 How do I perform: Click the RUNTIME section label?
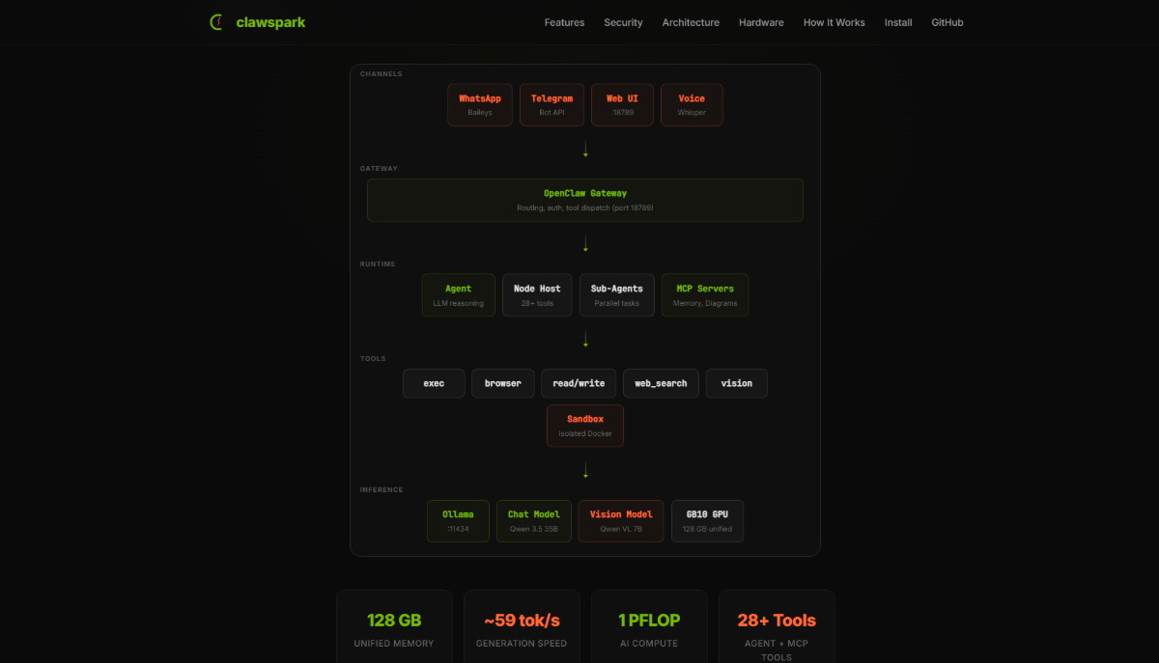coord(378,263)
